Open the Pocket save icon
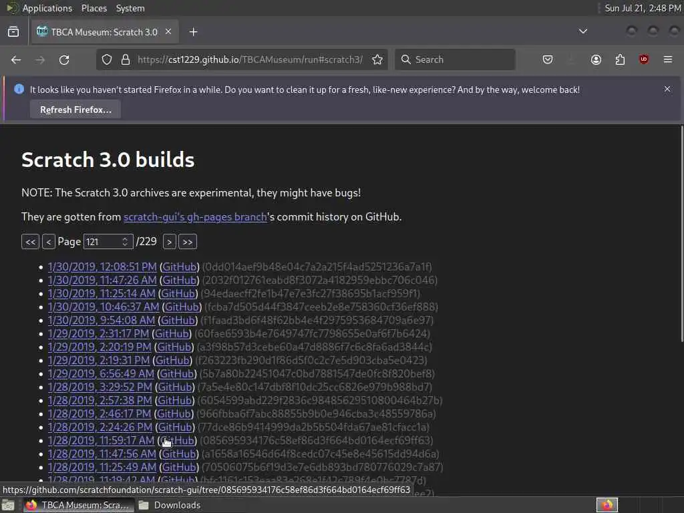Screen dimensions: 684x513 (x=548, y=59)
